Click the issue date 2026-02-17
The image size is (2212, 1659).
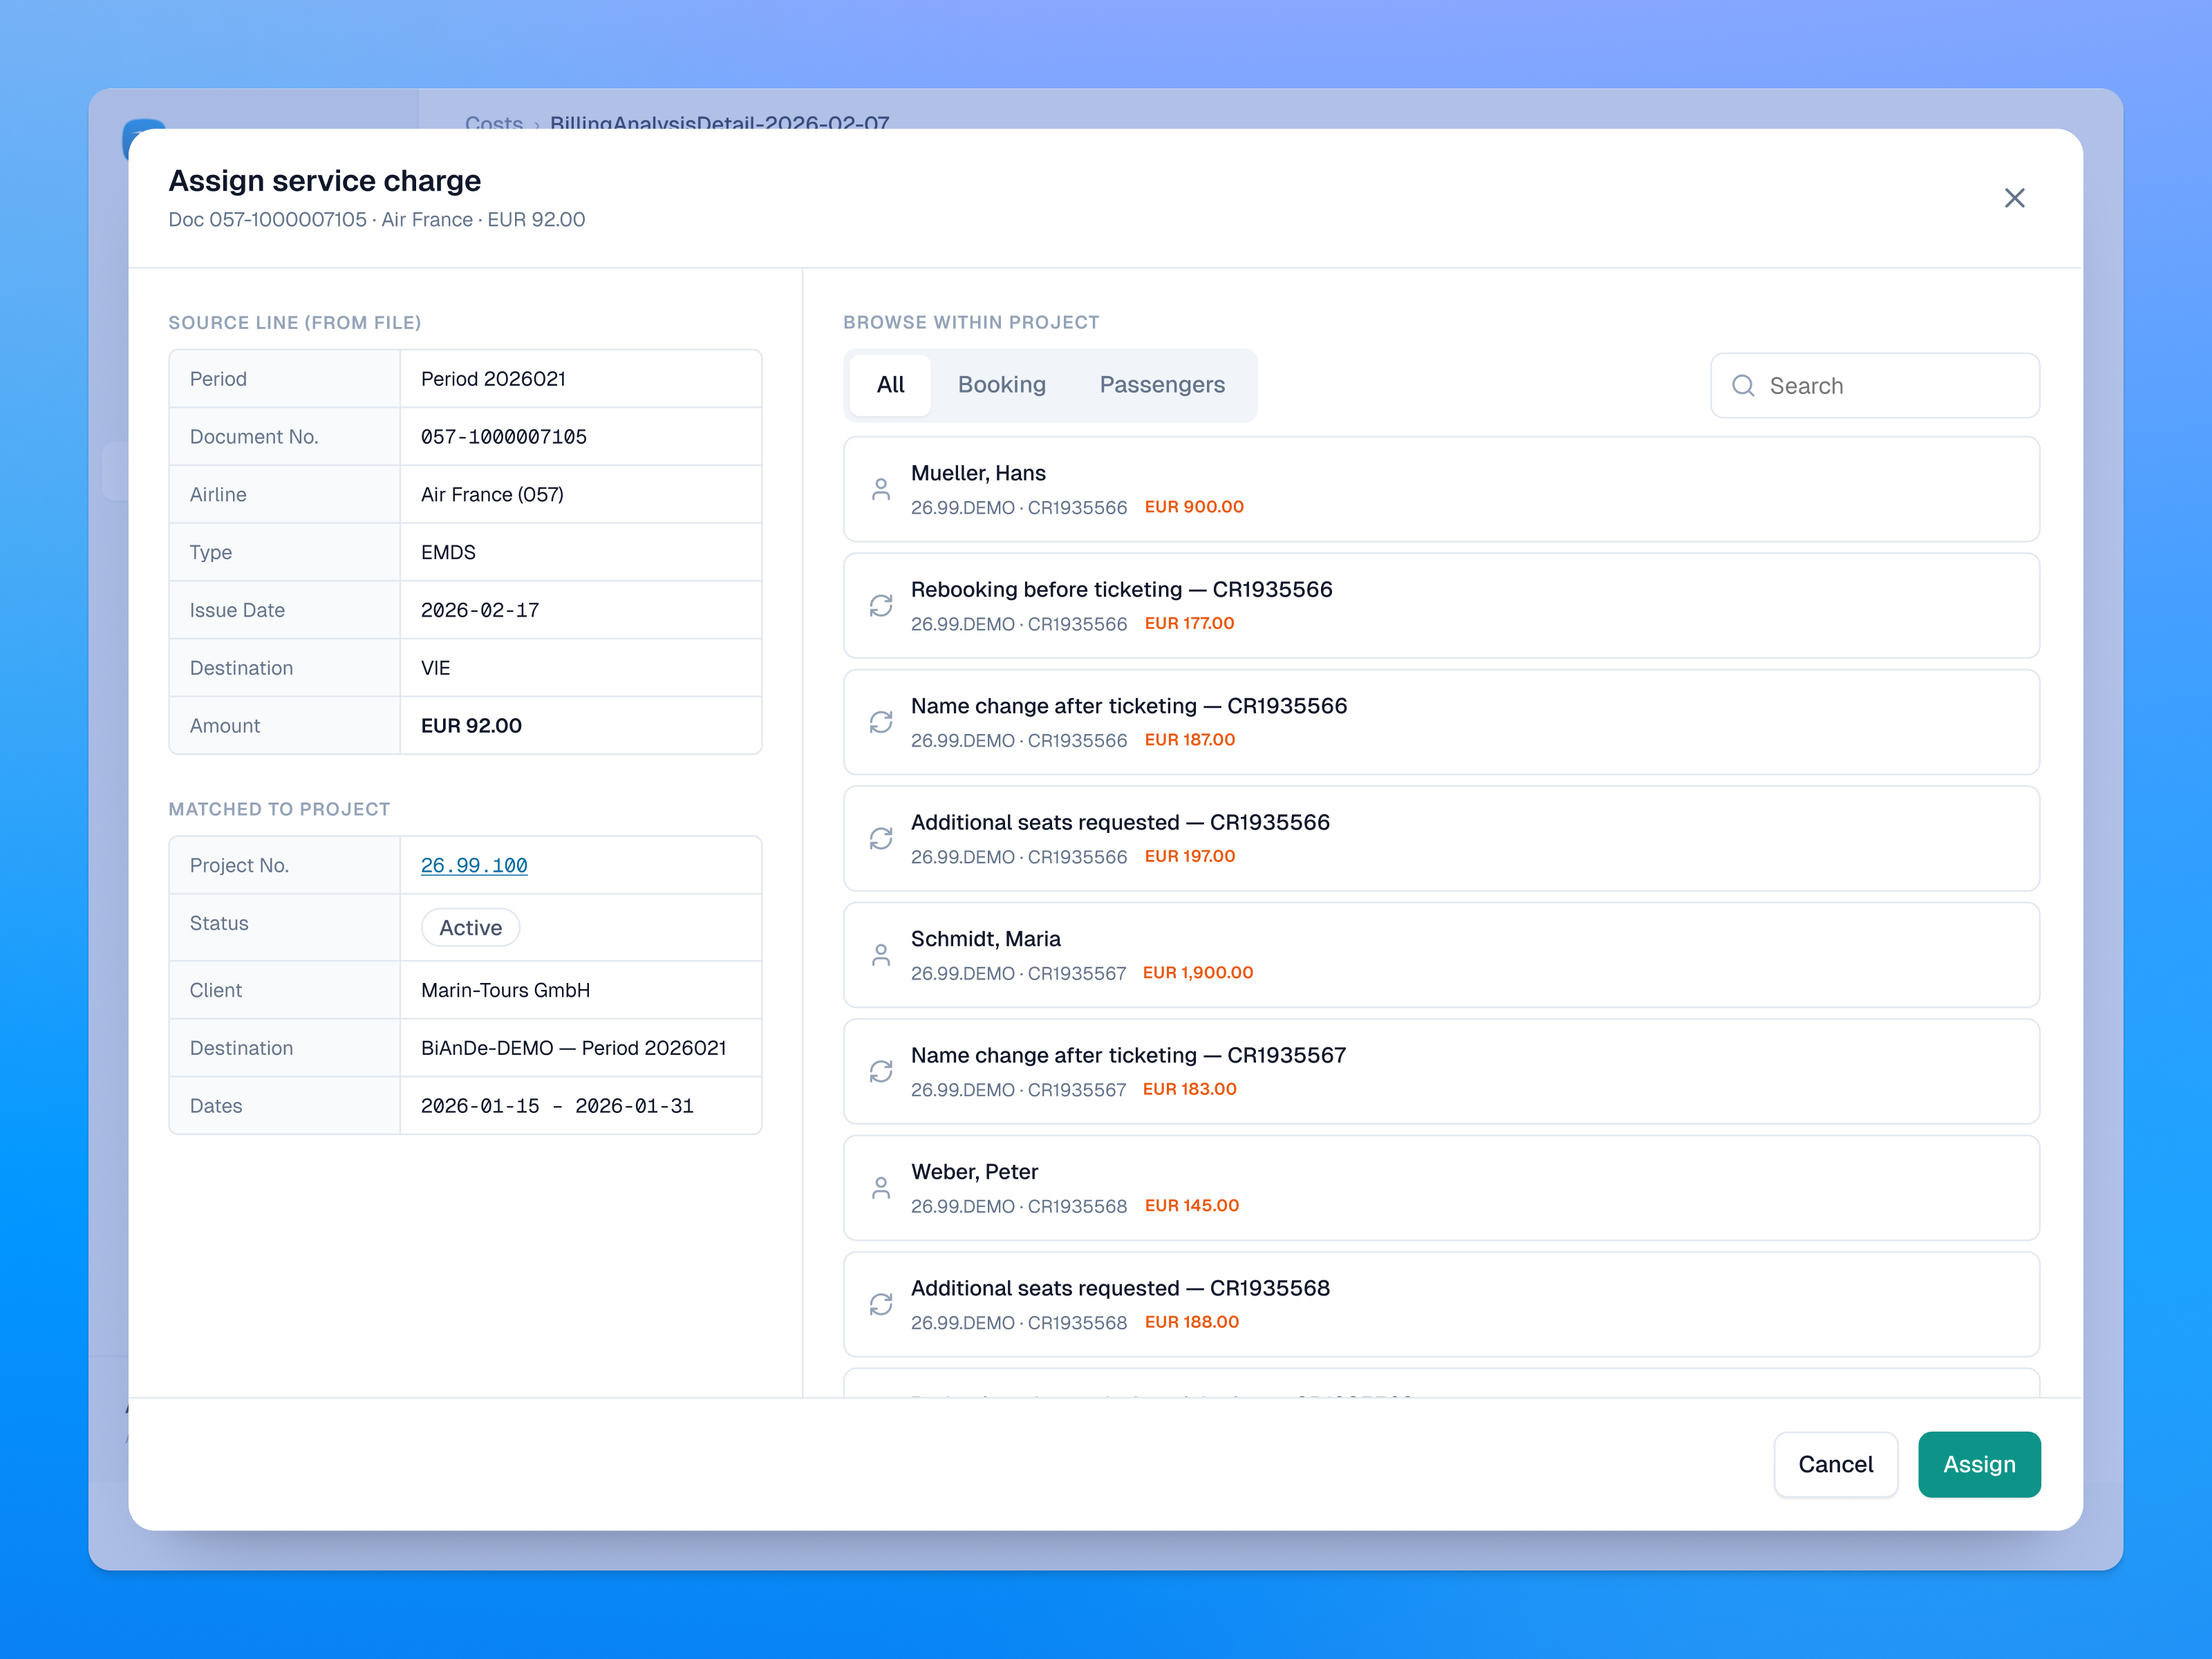point(480,610)
